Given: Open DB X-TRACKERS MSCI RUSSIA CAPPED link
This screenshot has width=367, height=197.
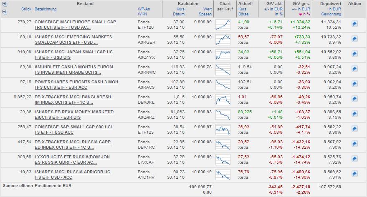Looking at the screenshot, I should (73, 144).
